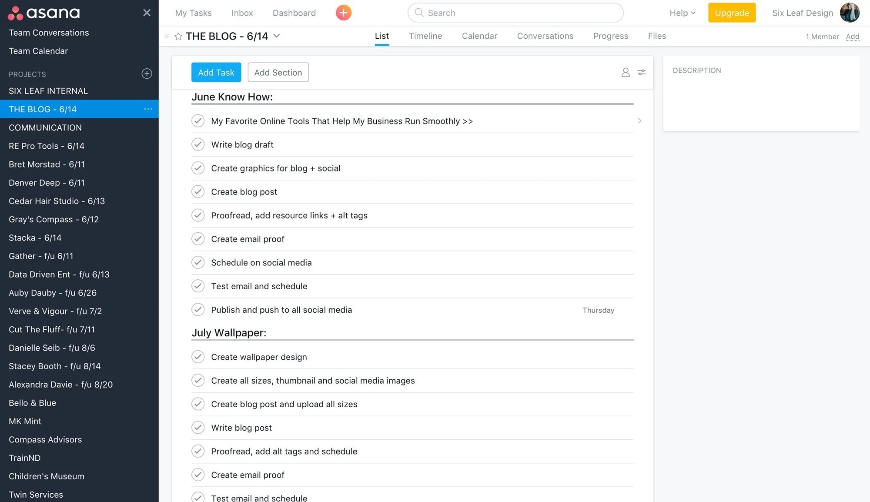Switch to the Timeline tab
This screenshot has width=870, height=502.
tap(425, 36)
